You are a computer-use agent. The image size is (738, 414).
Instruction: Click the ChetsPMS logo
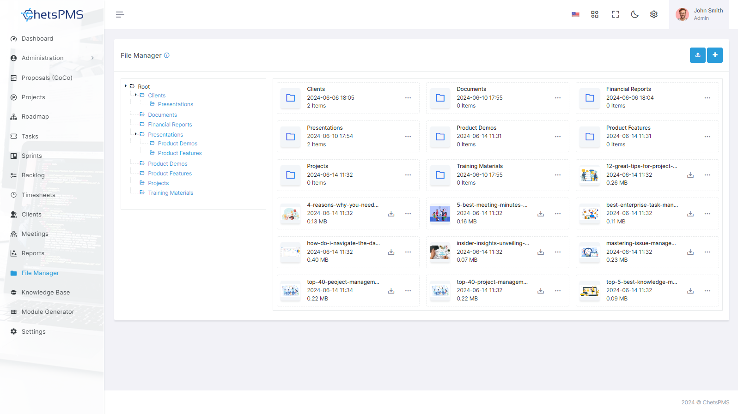pos(52,15)
